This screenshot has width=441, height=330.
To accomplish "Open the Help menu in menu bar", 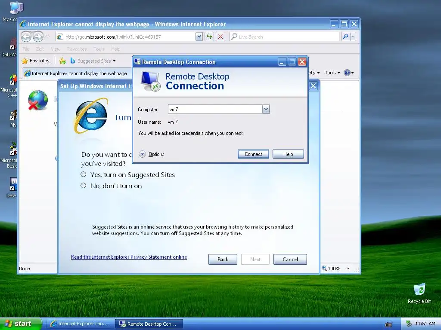I will click(x=115, y=49).
